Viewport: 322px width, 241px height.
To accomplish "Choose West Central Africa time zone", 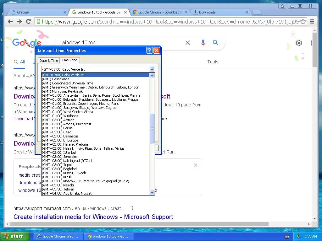I will click(95, 112).
